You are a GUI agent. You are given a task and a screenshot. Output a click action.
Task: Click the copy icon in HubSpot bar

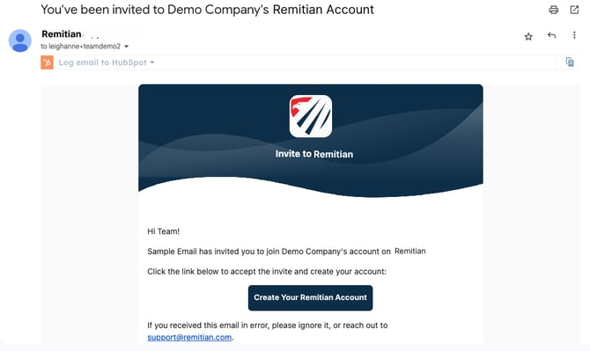tap(570, 62)
